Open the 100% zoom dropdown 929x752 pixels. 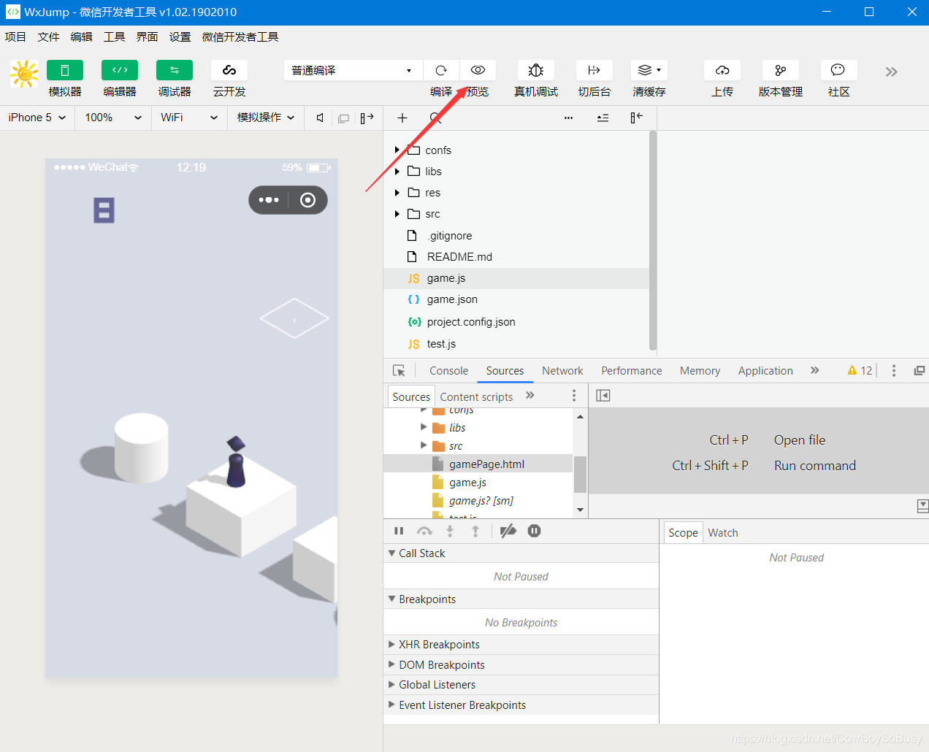(x=113, y=118)
